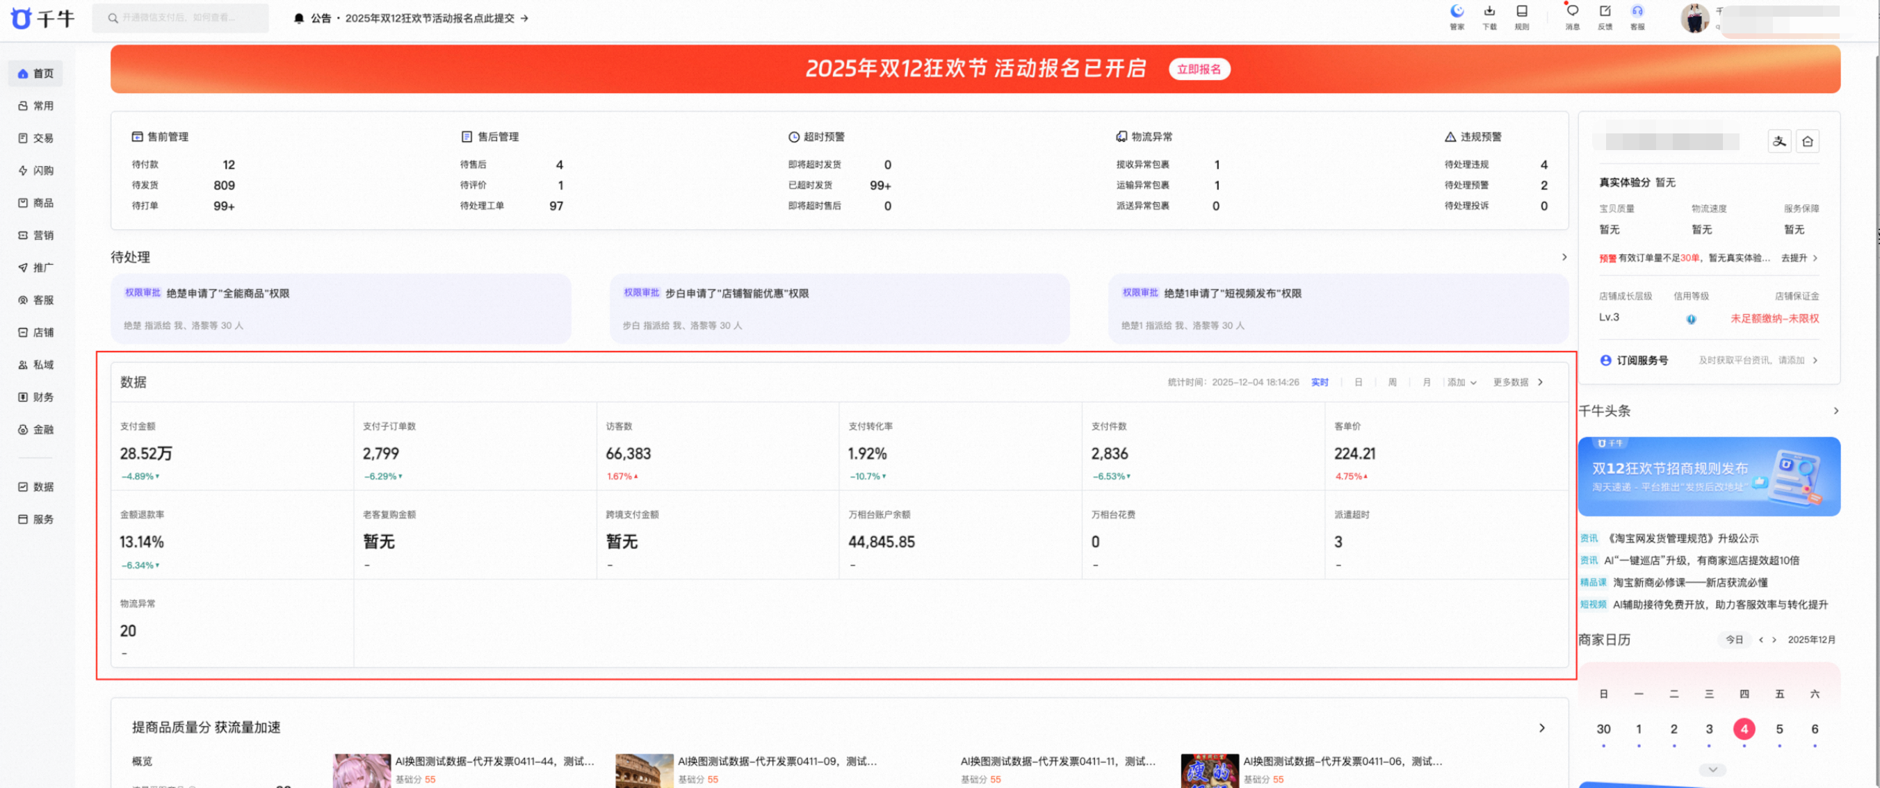Open the 推广 sidebar section

tap(35, 268)
